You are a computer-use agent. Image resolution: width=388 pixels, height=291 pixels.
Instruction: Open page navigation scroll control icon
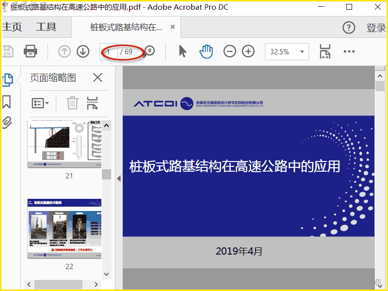(149, 51)
